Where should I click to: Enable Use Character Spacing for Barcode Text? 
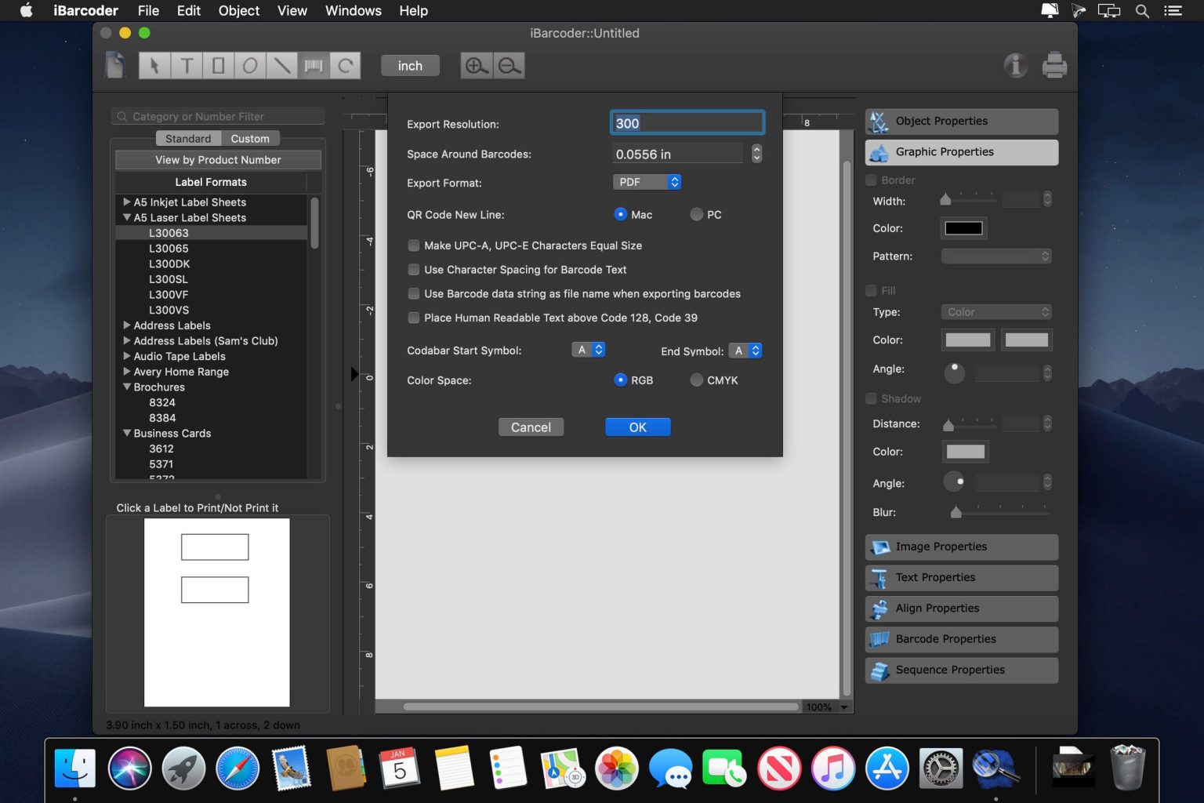point(413,270)
